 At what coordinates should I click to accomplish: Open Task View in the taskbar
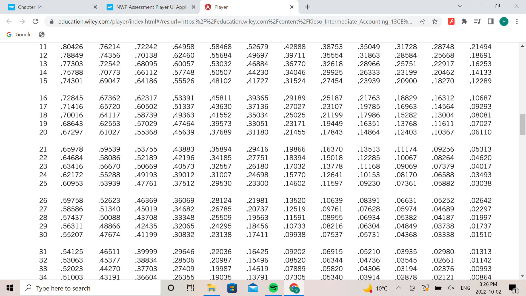190,288
